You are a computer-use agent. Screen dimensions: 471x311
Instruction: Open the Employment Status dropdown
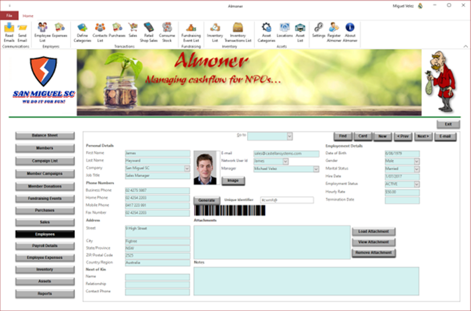tap(417, 185)
